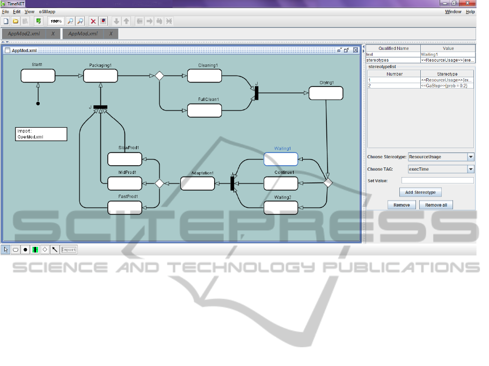Select the rounded state shape tool

[x=16, y=250]
